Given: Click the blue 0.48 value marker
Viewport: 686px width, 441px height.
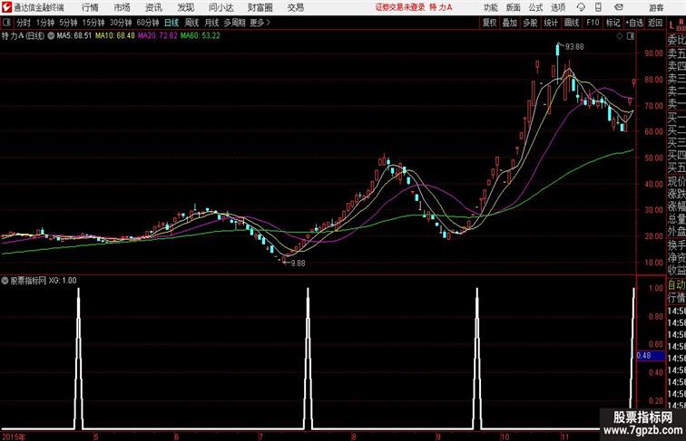Looking at the screenshot, I should pos(651,355).
